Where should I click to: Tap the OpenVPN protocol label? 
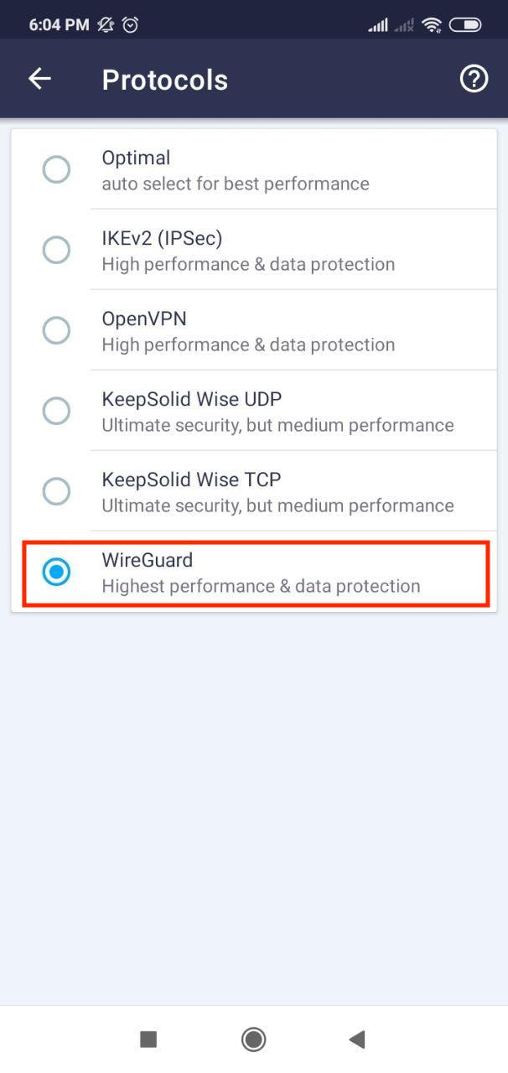click(144, 319)
